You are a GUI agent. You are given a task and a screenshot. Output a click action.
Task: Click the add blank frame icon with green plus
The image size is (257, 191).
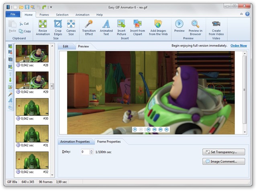[10, 67]
